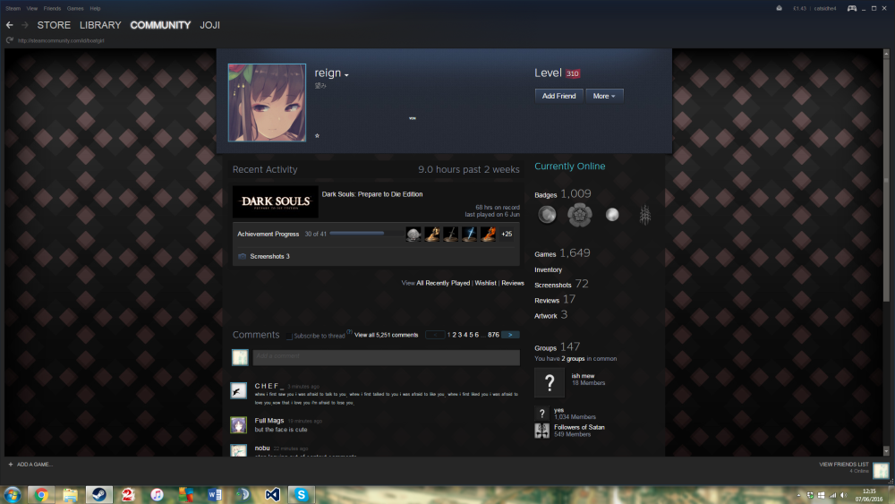Show the +25 more achievements
This screenshot has width=895, height=504.
click(507, 234)
